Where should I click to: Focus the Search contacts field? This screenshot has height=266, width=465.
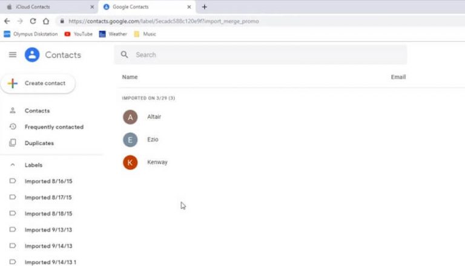coord(260,55)
